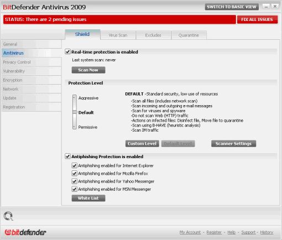Toggle Antiphishing for MSN Messenger
The image size is (282, 240).
pos(74,189)
